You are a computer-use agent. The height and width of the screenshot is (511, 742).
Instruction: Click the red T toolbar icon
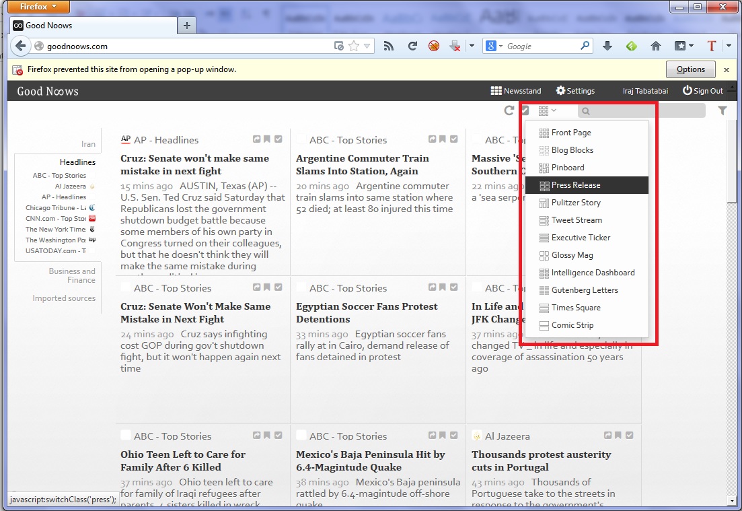point(711,46)
